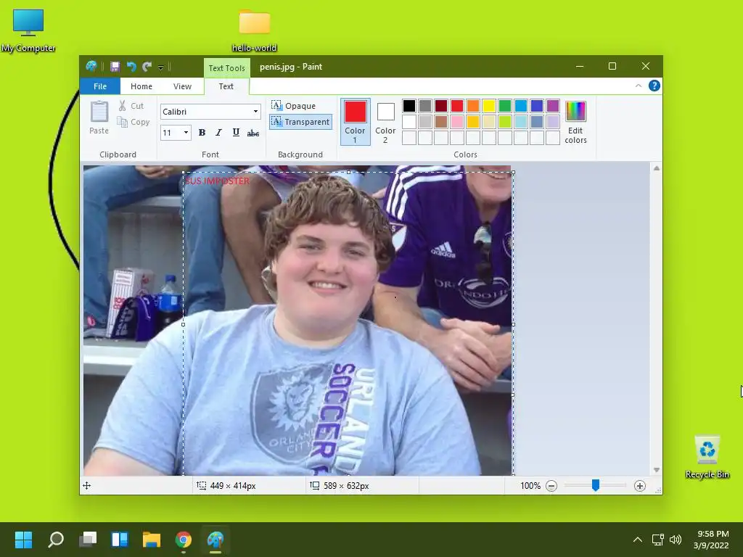Click the Paint app icon in title bar
743x557 pixels.
click(x=91, y=66)
